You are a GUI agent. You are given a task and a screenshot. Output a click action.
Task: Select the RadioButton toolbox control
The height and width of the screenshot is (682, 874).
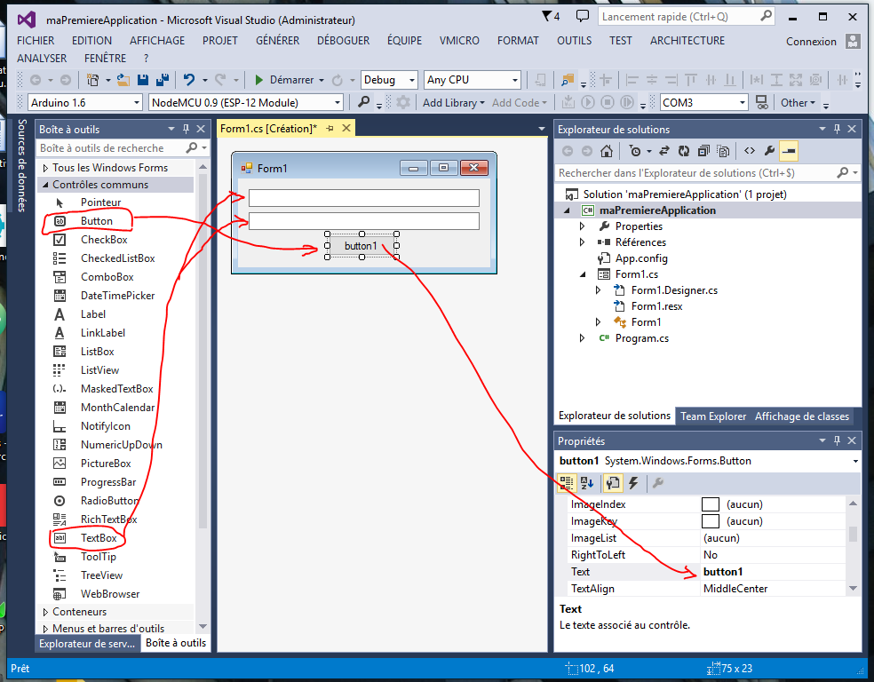[x=109, y=501]
